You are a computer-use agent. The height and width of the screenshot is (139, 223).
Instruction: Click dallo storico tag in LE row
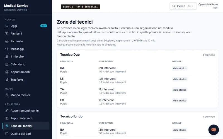click(x=180, y=79)
